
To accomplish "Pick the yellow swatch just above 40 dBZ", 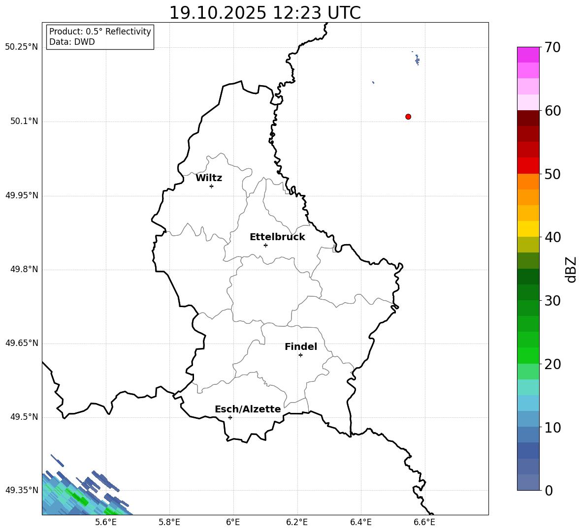I will pyautogui.click(x=528, y=229).
